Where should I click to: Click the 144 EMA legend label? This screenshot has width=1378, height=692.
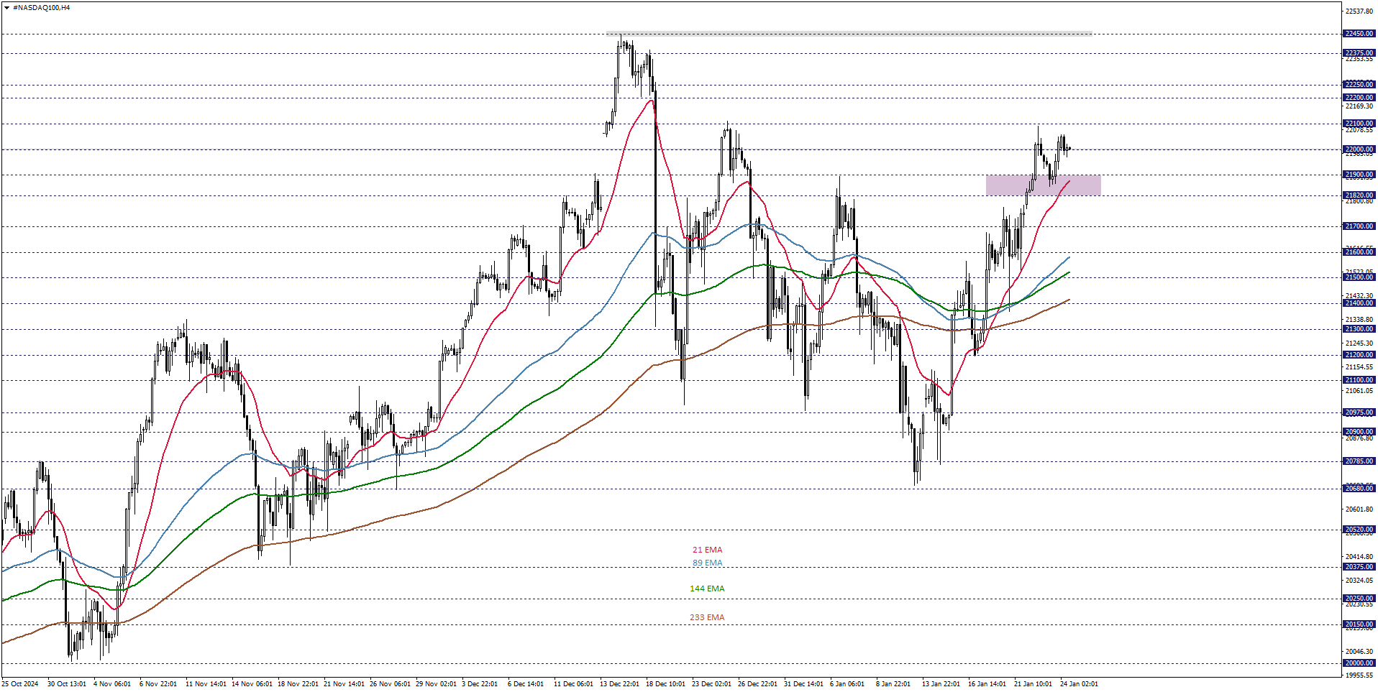click(x=707, y=589)
